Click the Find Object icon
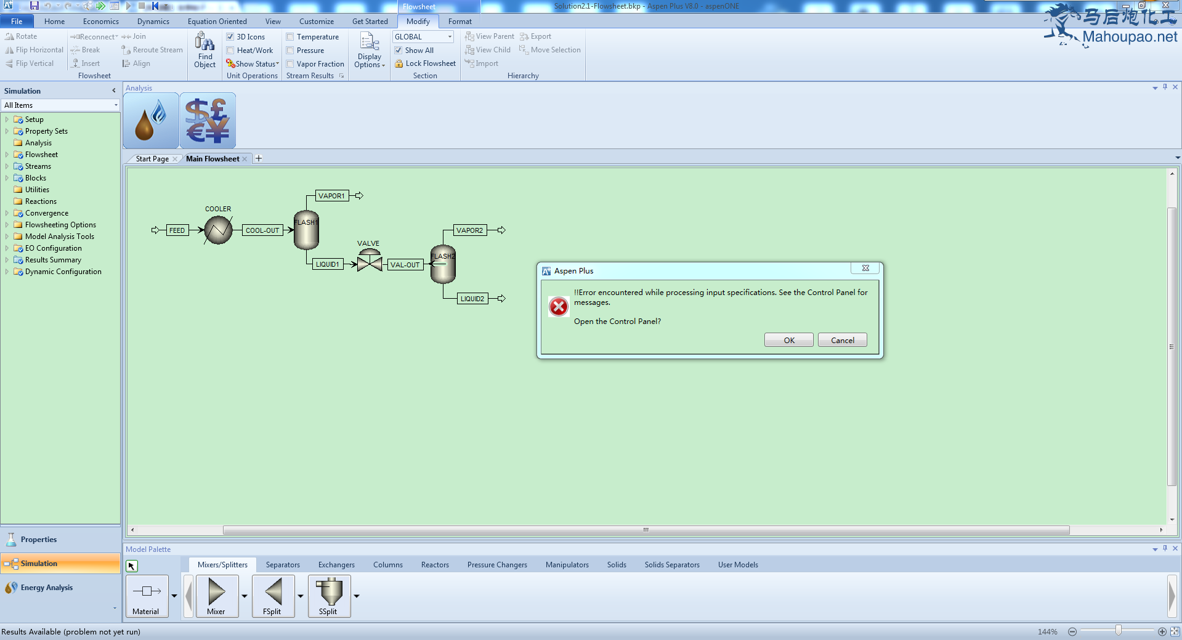Image resolution: width=1182 pixels, height=640 pixels. click(x=204, y=42)
